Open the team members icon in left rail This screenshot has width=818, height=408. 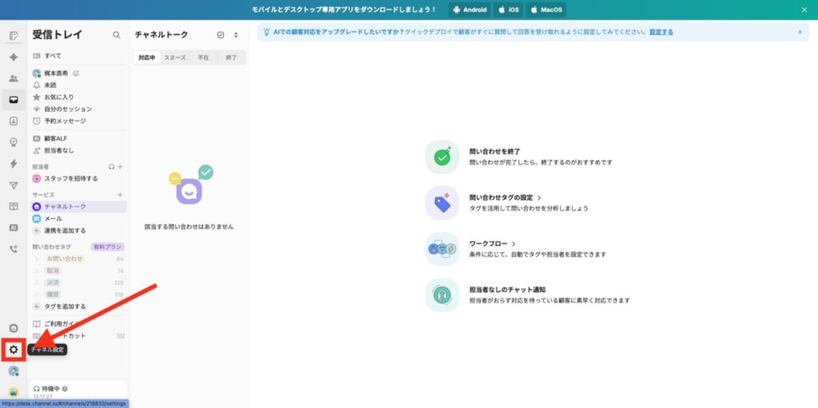[x=14, y=78]
